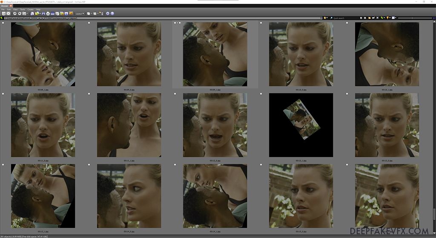Toggle selection box of 00111_1.jpg
Screen dimensions: 436x238
pyautogui.click(x=89, y=94)
